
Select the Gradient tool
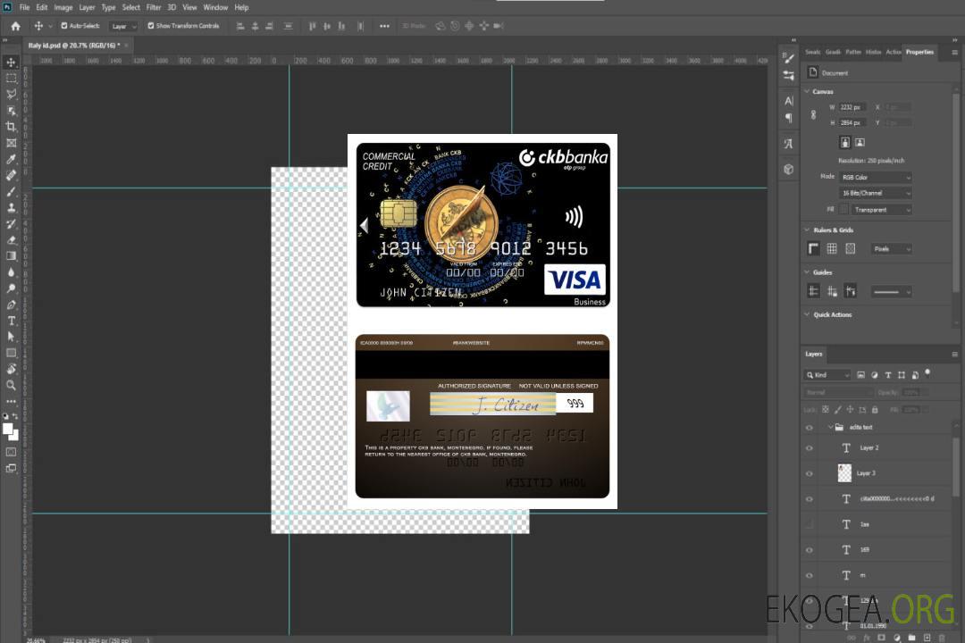point(11,256)
